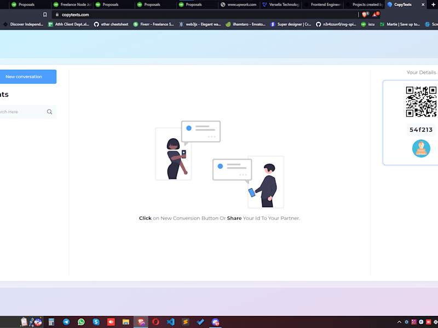
Task: Open Sublime Text from the taskbar
Action: click(186, 322)
